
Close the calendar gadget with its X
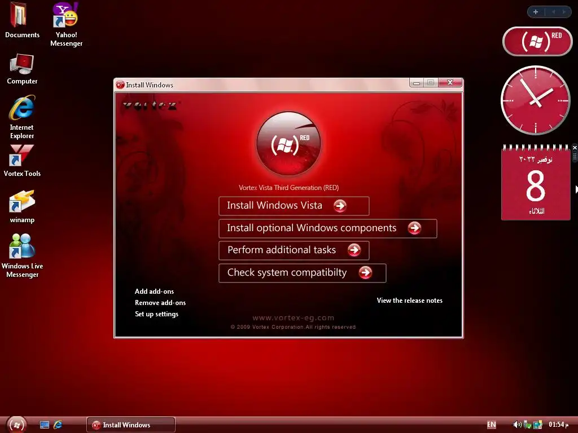[574, 148]
